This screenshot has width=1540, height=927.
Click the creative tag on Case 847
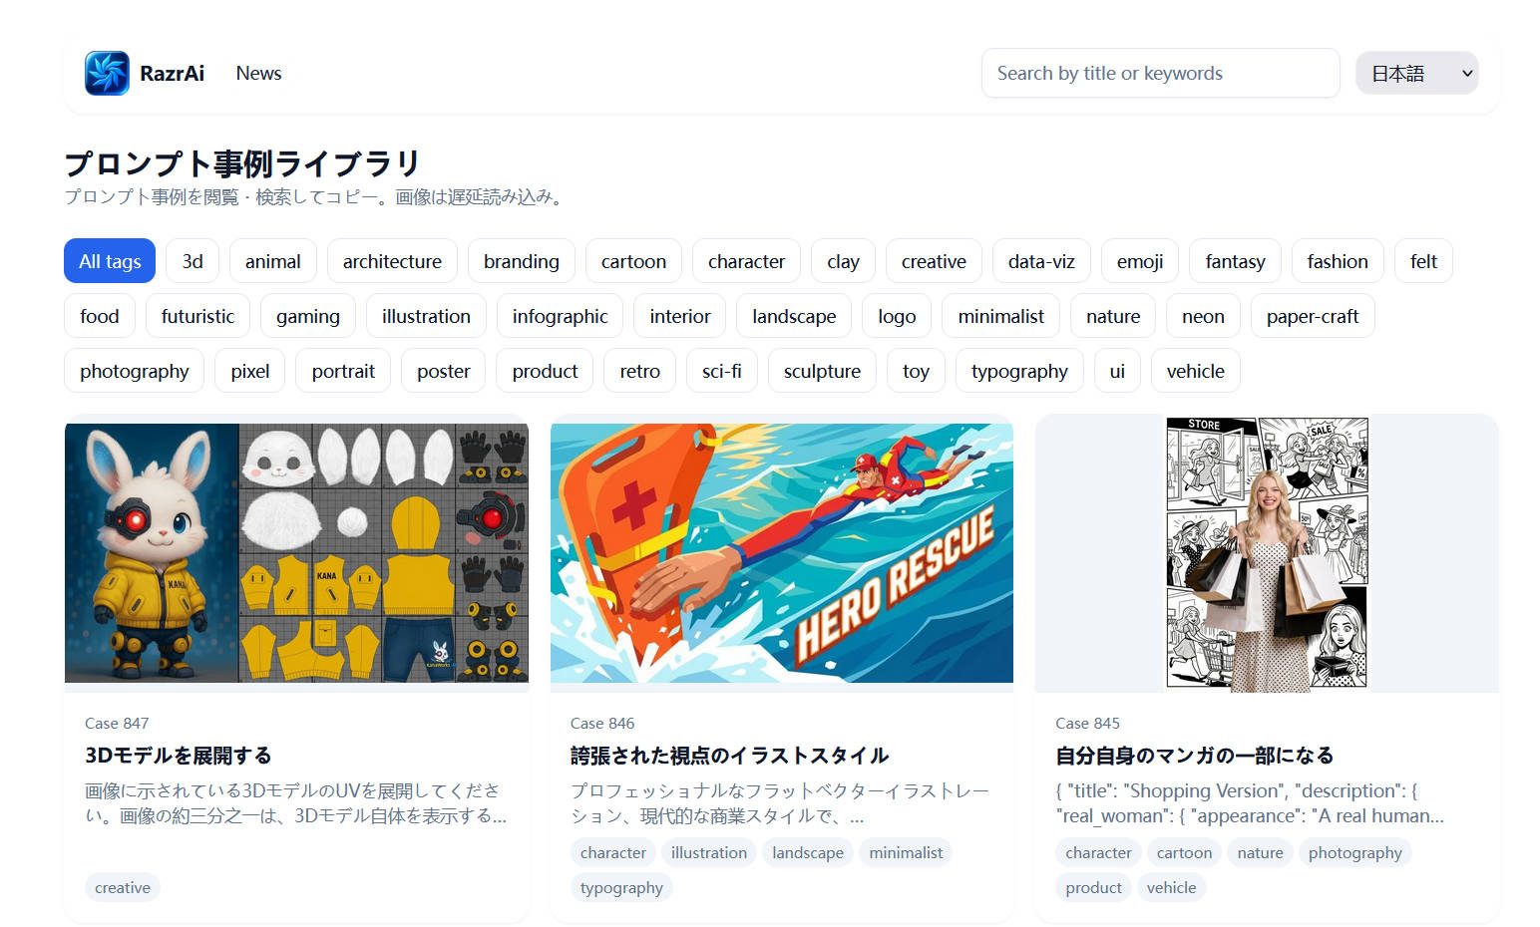pyautogui.click(x=123, y=887)
